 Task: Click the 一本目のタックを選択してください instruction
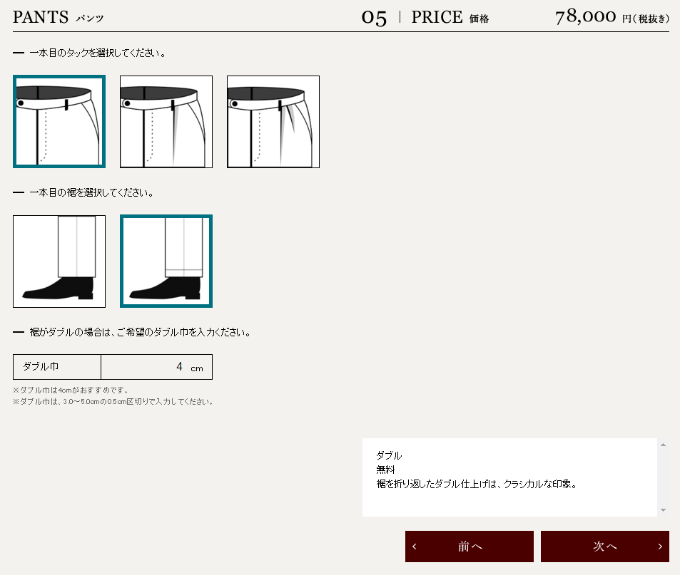coord(98,53)
